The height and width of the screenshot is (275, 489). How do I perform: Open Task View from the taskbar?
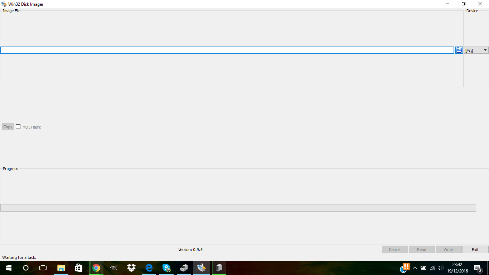pyautogui.click(x=43, y=268)
